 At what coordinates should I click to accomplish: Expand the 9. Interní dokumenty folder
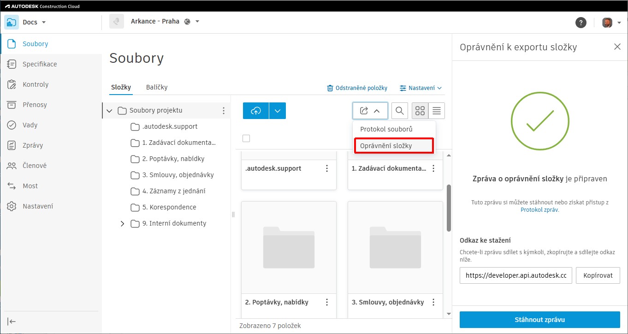pos(122,224)
